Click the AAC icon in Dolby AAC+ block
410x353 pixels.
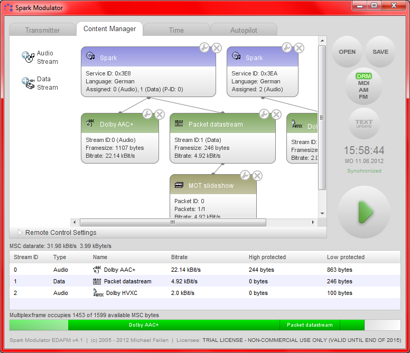pos(90,122)
